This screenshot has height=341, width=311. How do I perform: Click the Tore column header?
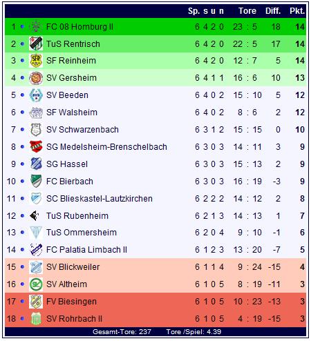click(x=247, y=11)
